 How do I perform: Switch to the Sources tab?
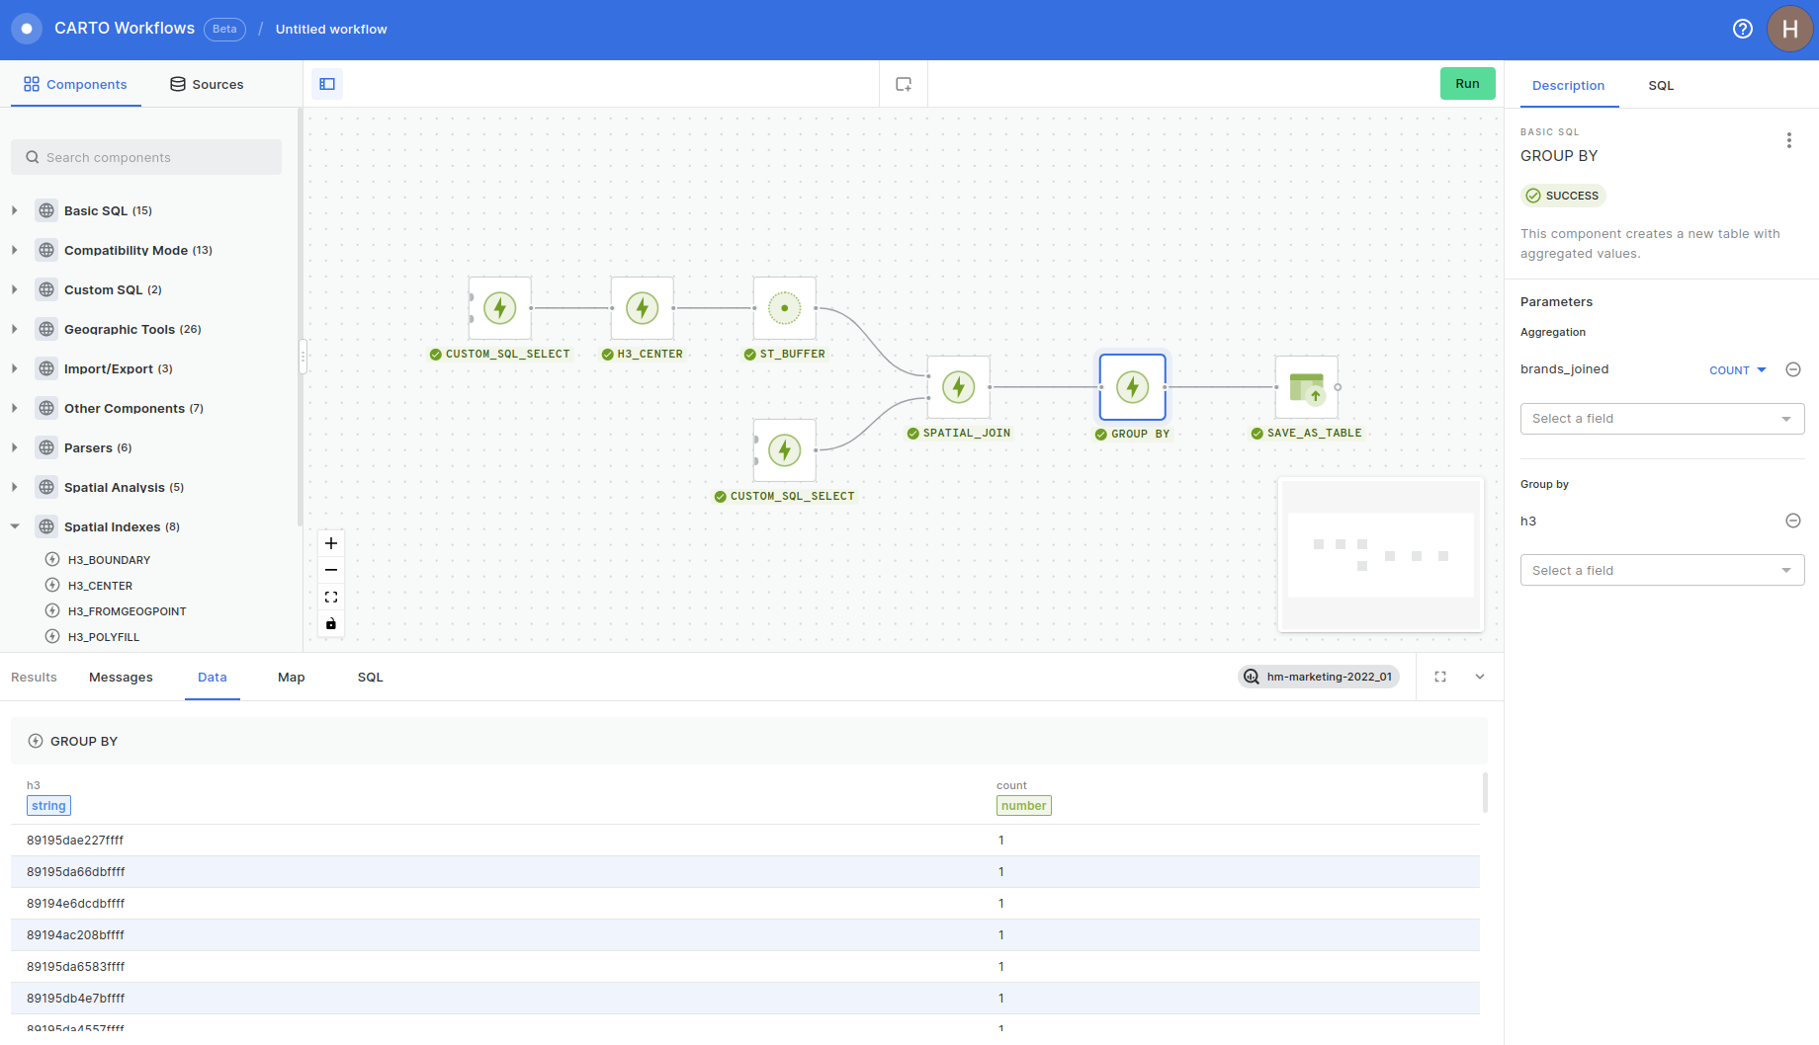206,84
